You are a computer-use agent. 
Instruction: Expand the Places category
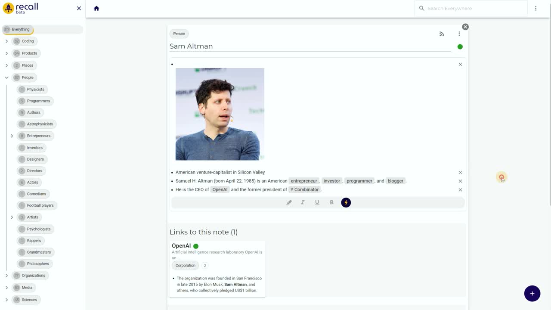click(x=6, y=65)
